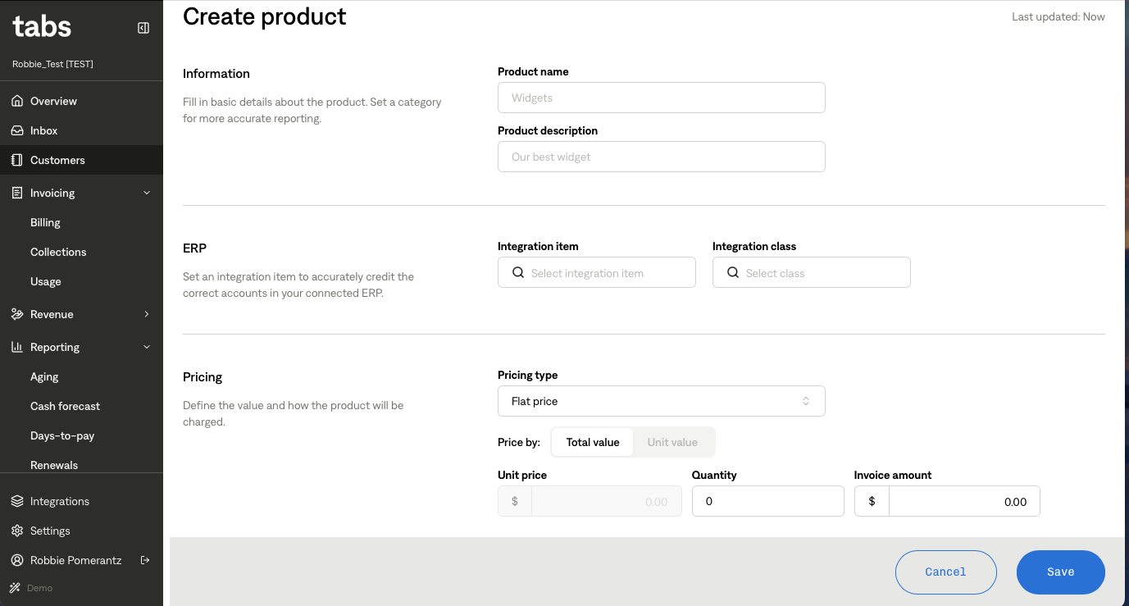Expand the Revenue menu chevron
The width and height of the screenshot is (1129, 606).
click(147, 314)
